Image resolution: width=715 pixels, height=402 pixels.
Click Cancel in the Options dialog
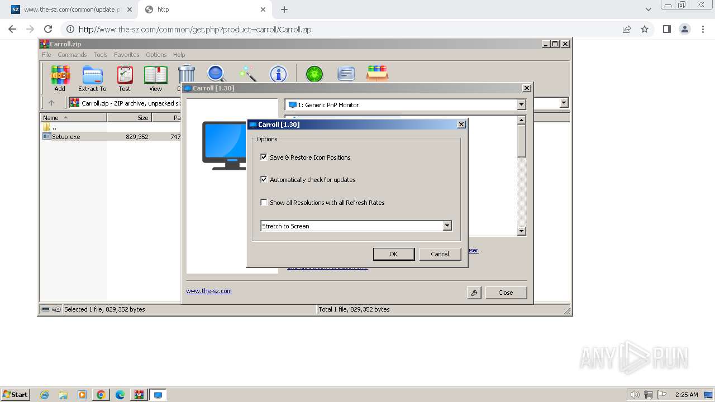pos(440,254)
